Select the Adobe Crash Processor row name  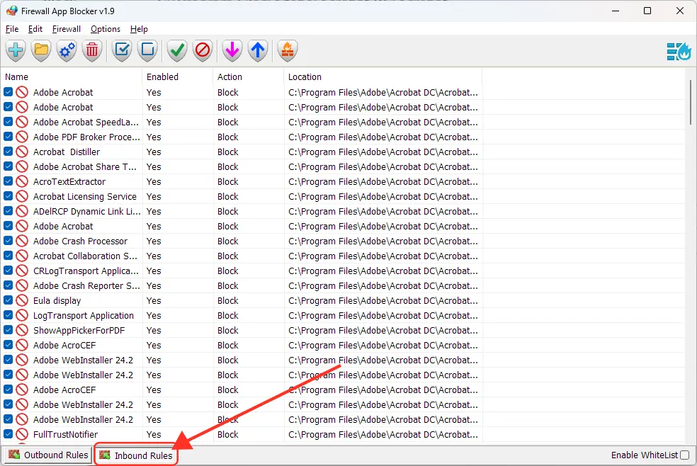point(80,241)
